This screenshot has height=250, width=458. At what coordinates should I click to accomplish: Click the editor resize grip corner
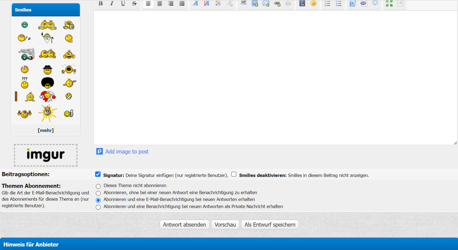point(455,143)
